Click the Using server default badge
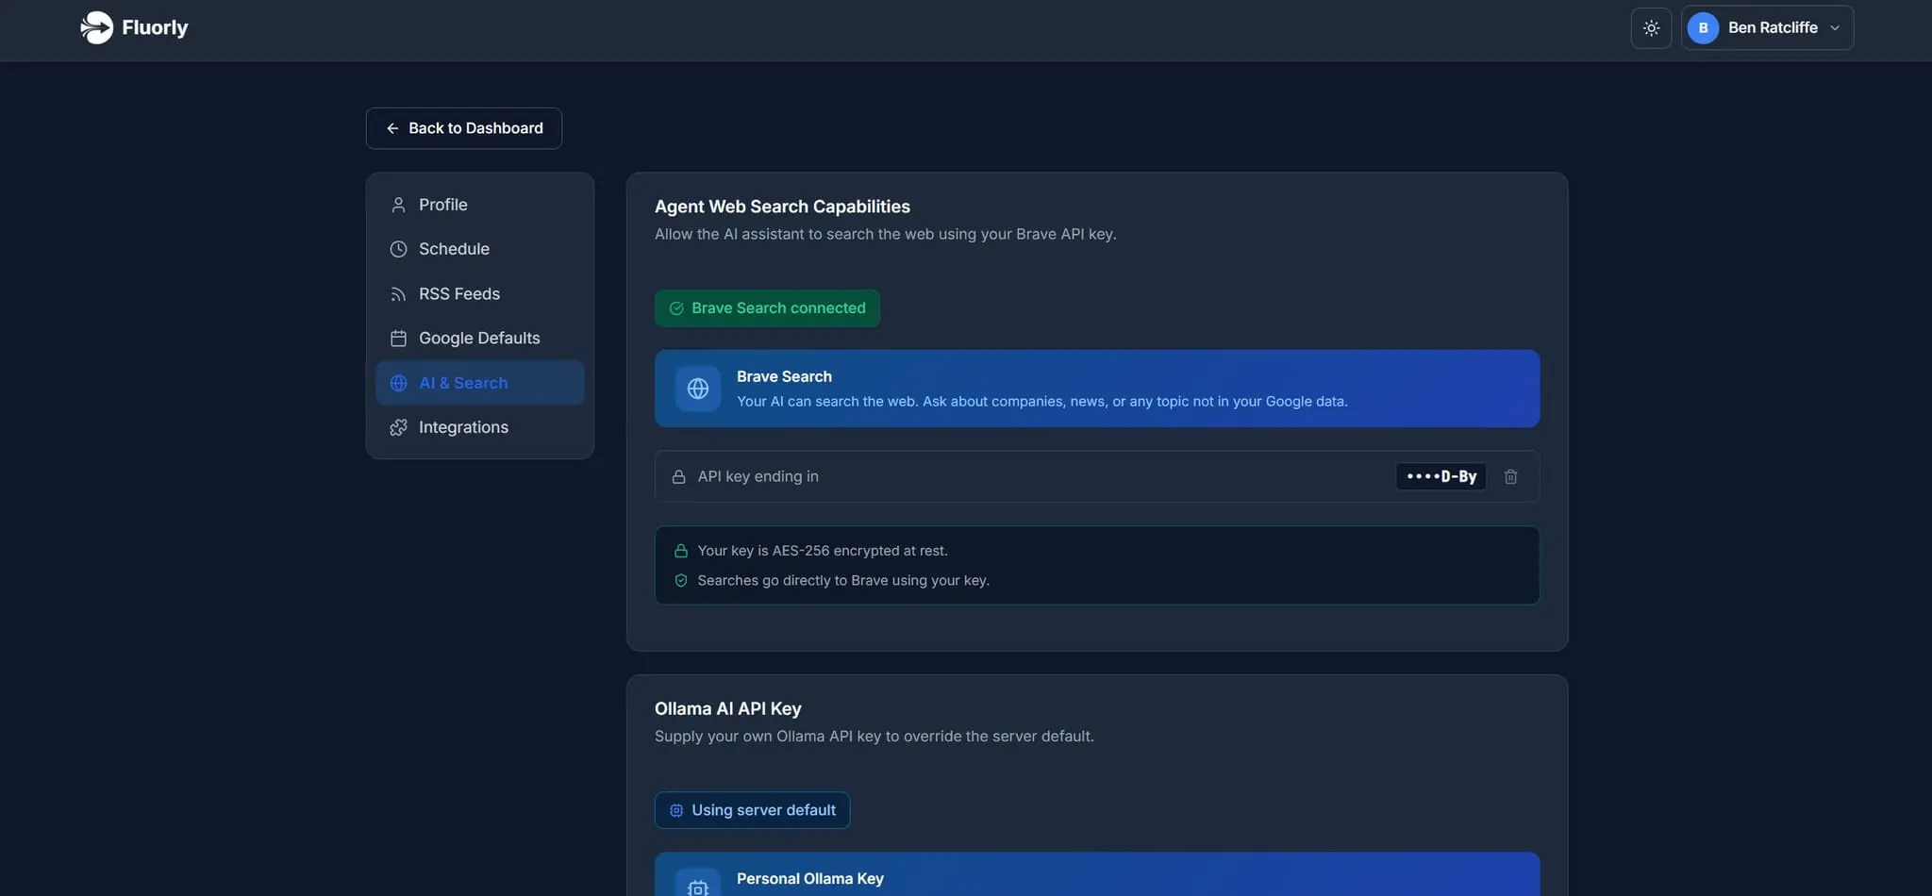The width and height of the screenshot is (1932, 896). click(x=752, y=810)
